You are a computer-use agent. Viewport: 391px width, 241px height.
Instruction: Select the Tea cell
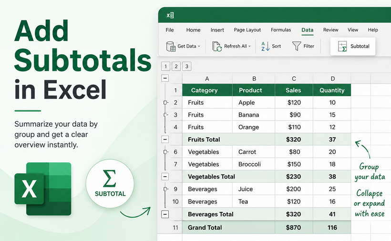(254, 201)
